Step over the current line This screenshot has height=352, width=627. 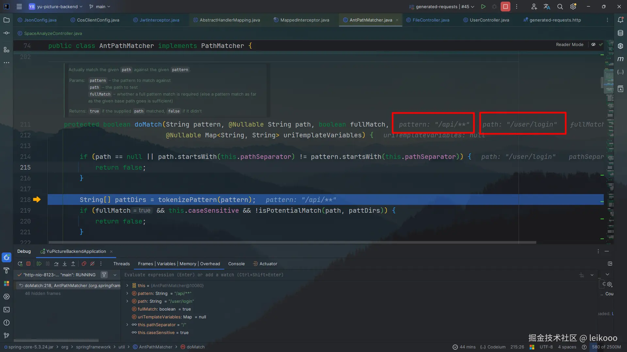56,264
